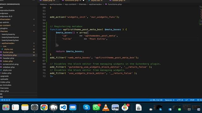
Task: Open the index.php file marked M
Action: [x=8, y=61]
